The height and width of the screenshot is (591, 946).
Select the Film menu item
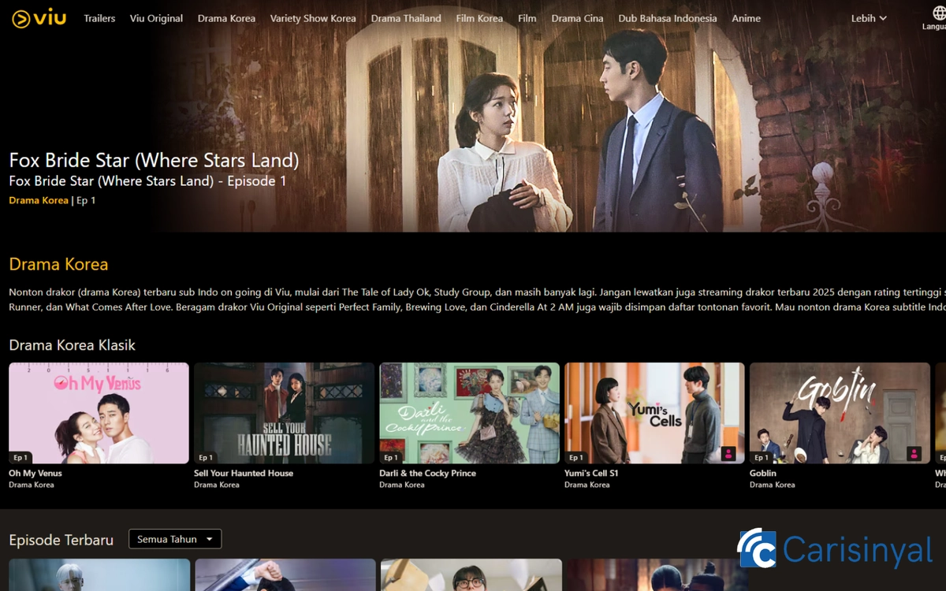(527, 18)
